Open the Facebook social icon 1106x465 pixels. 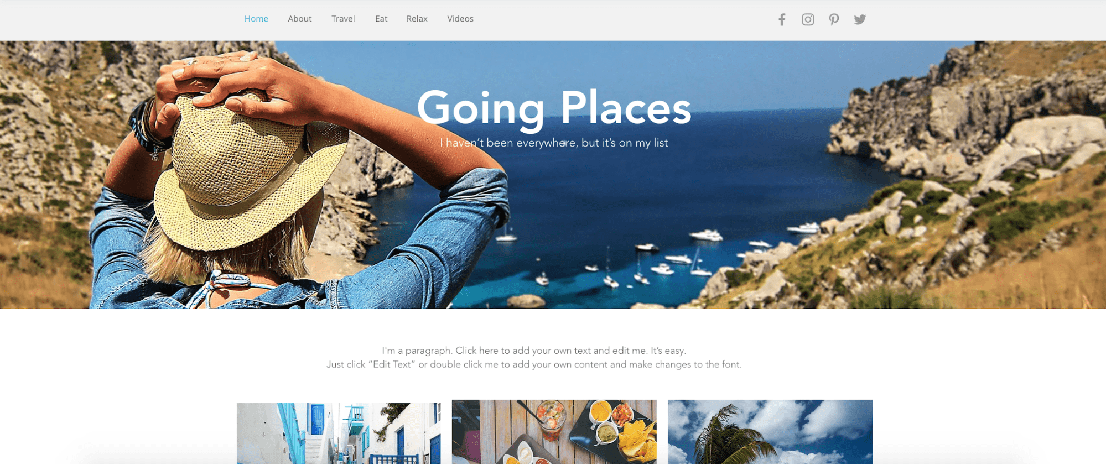pyautogui.click(x=782, y=20)
